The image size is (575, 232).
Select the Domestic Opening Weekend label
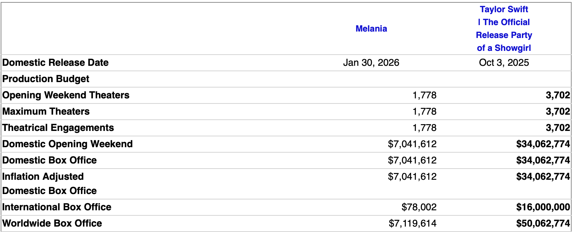(67, 144)
